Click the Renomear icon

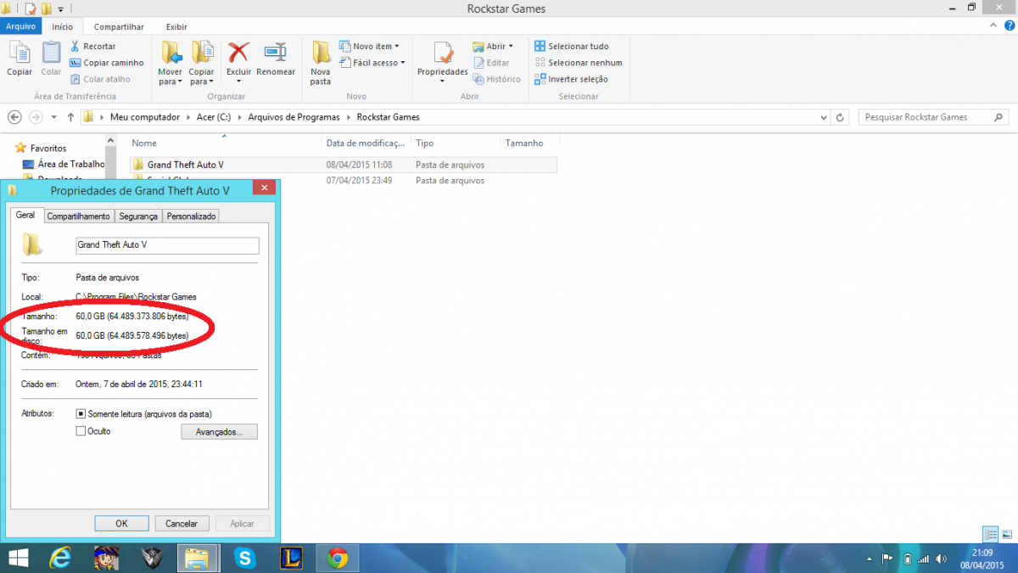(276, 53)
